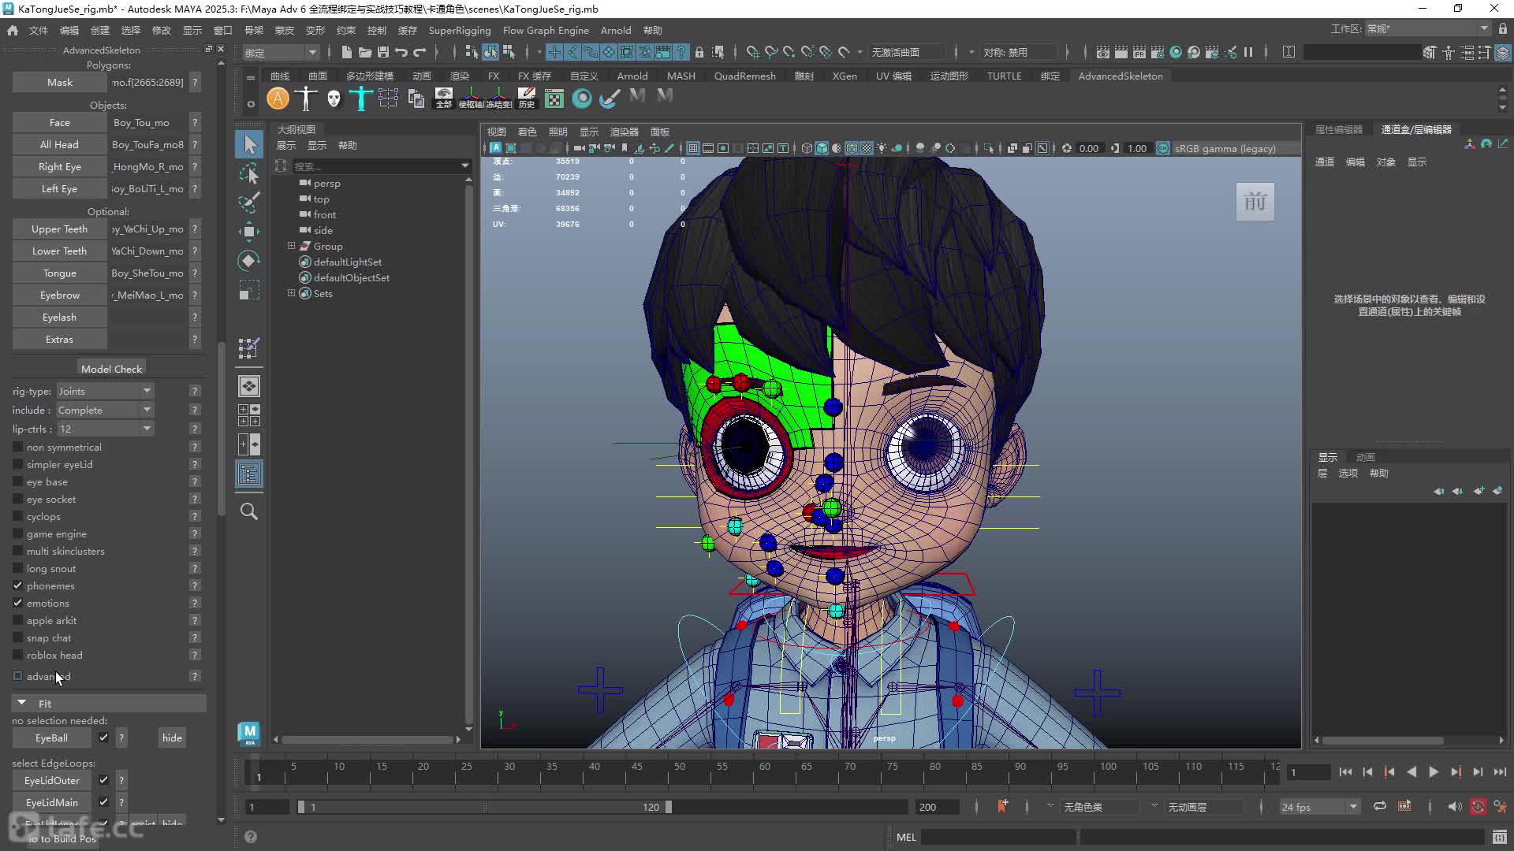Select the arrow Select tool in toolbox

tap(249, 144)
